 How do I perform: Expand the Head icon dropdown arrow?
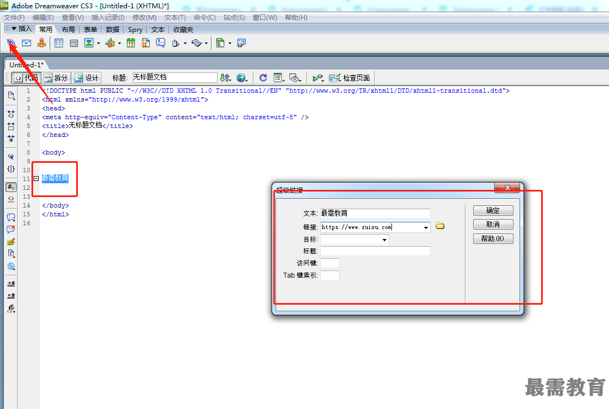(x=185, y=44)
